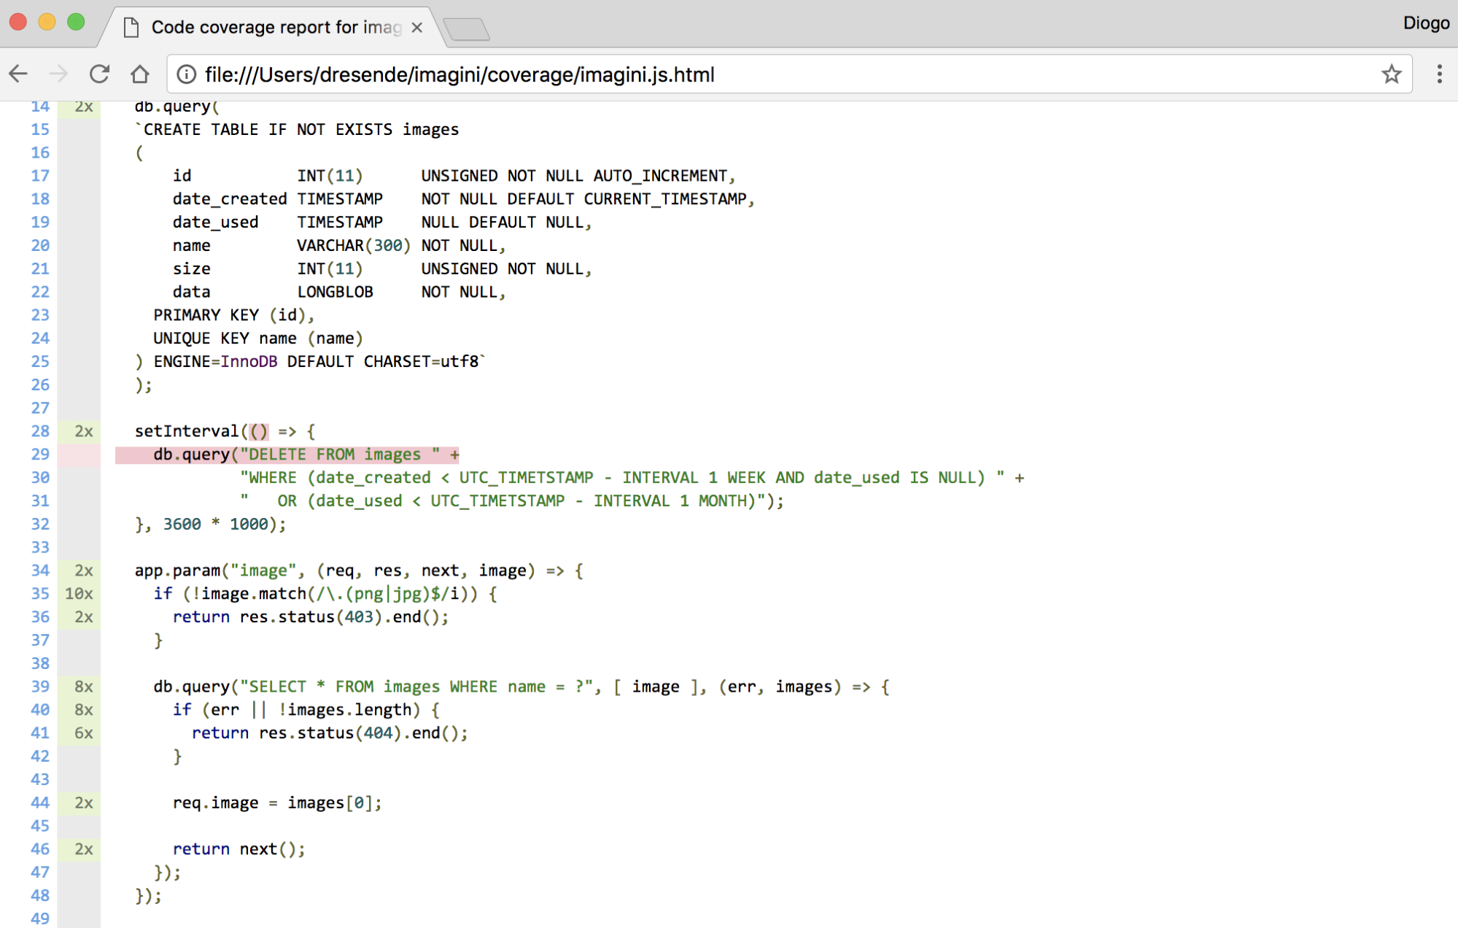1458x928 pixels.
Task: Click line number 17 link
Action: [x=40, y=176]
